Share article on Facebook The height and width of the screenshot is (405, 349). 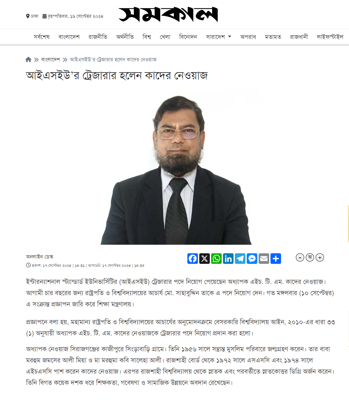[193, 259]
